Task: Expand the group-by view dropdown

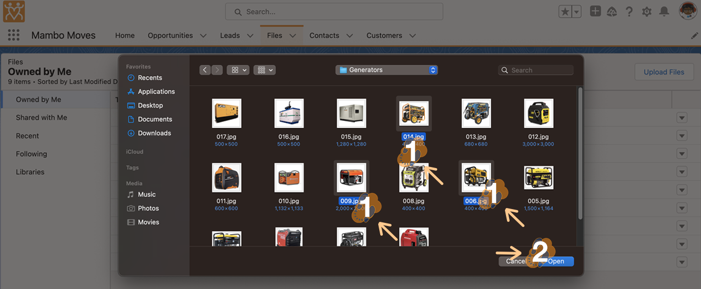Action: [x=265, y=70]
